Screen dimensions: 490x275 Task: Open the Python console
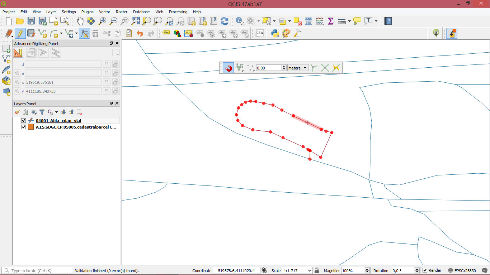(x=275, y=34)
